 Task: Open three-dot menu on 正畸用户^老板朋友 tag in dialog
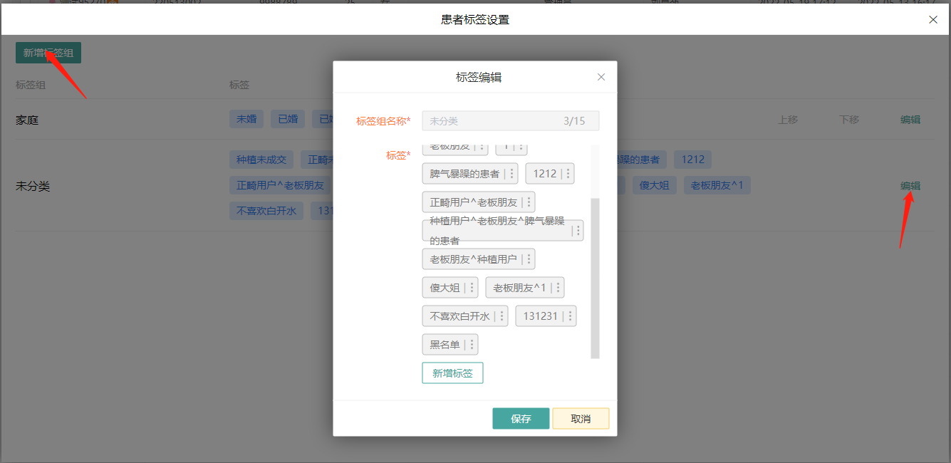point(529,202)
